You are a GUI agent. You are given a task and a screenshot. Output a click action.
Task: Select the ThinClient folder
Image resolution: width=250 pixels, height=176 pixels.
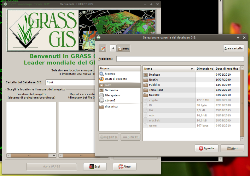point(191,90)
